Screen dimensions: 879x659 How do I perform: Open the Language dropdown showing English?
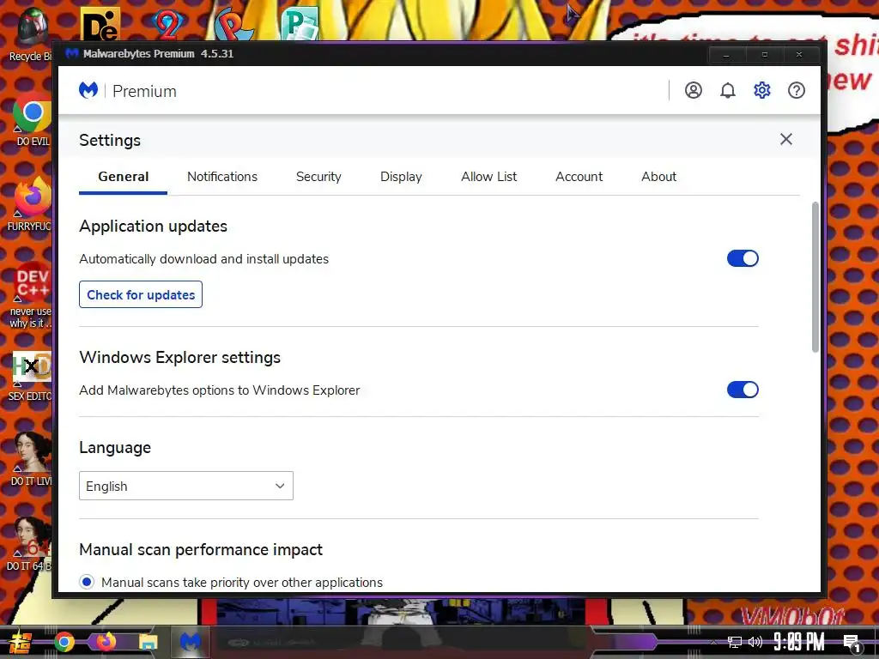(x=185, y=486)
